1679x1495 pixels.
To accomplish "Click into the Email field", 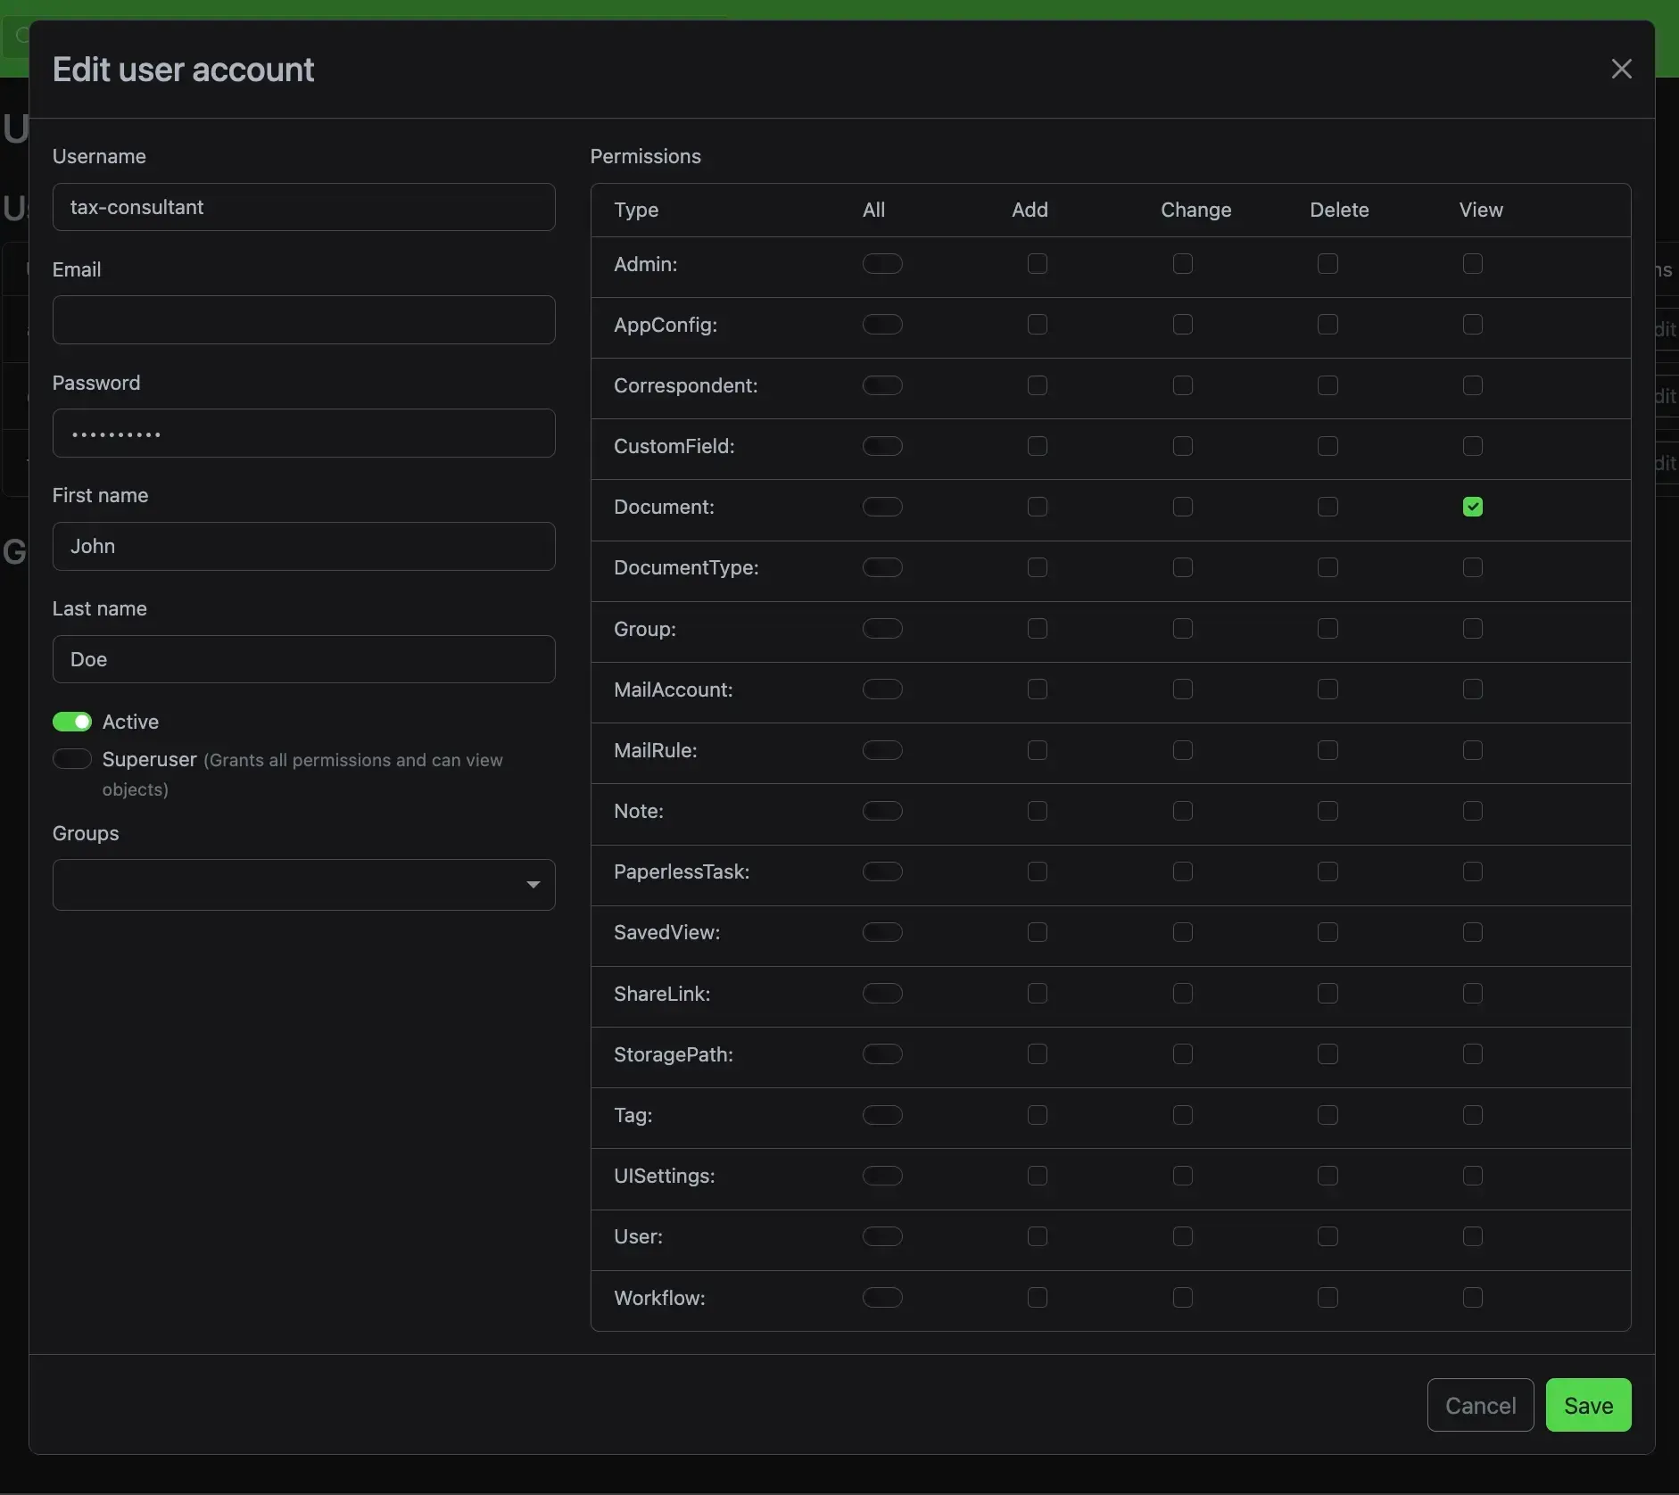I will tap(303, 319).
